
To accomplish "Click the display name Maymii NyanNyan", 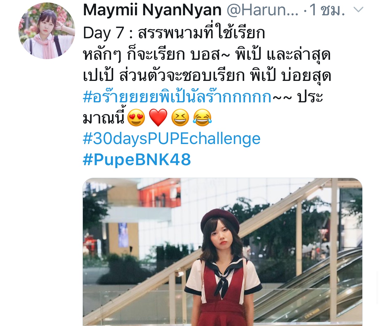I will coord(152,10).
